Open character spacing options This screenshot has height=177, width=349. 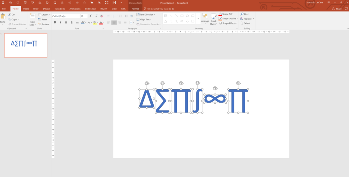pyautogui.click(x=84, y=22)
